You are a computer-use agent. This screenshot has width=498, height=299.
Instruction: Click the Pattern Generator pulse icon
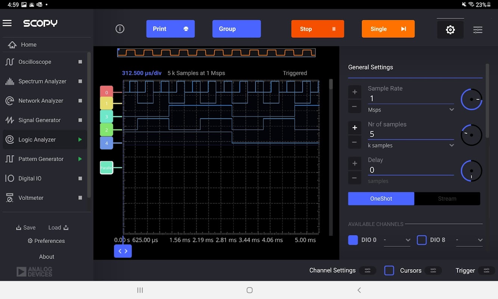coord(9,159)
